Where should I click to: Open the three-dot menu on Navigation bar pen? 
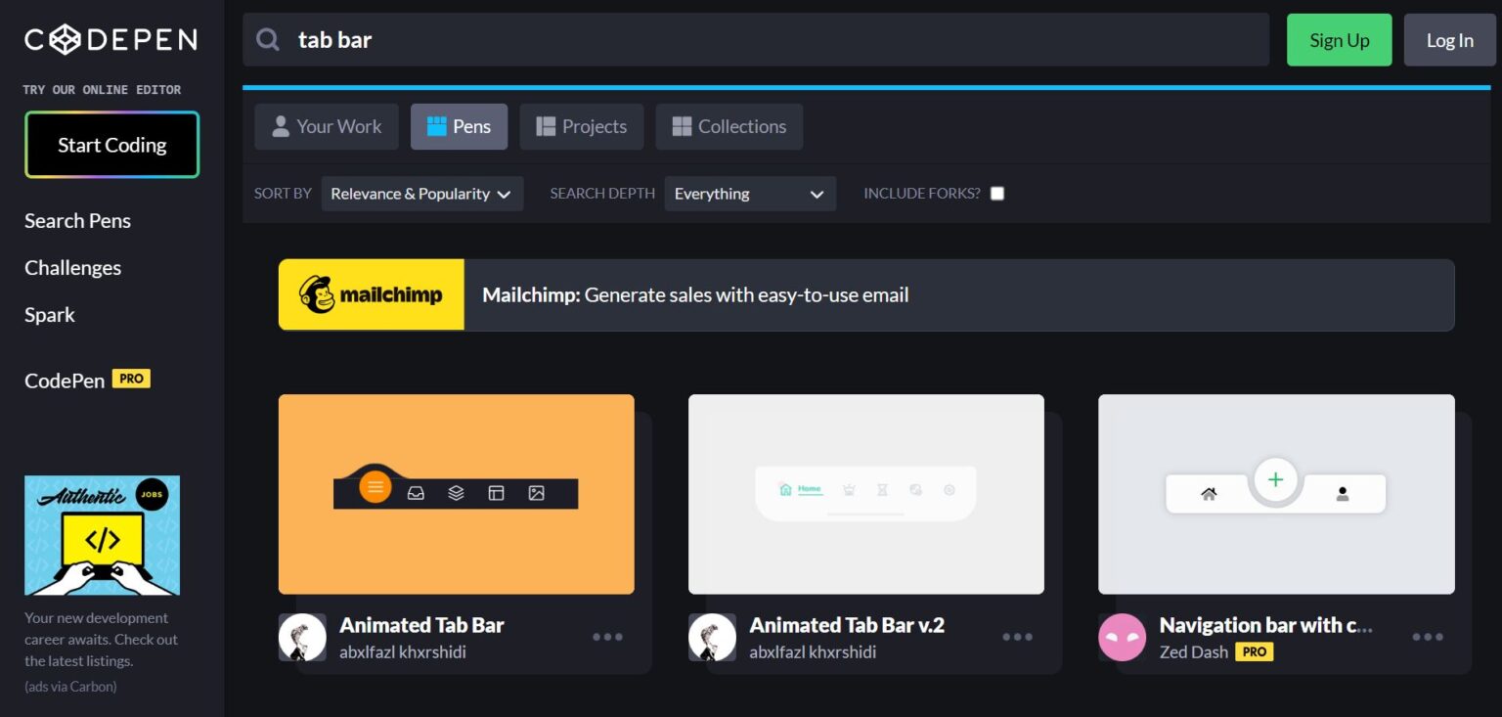(1427, 637)
